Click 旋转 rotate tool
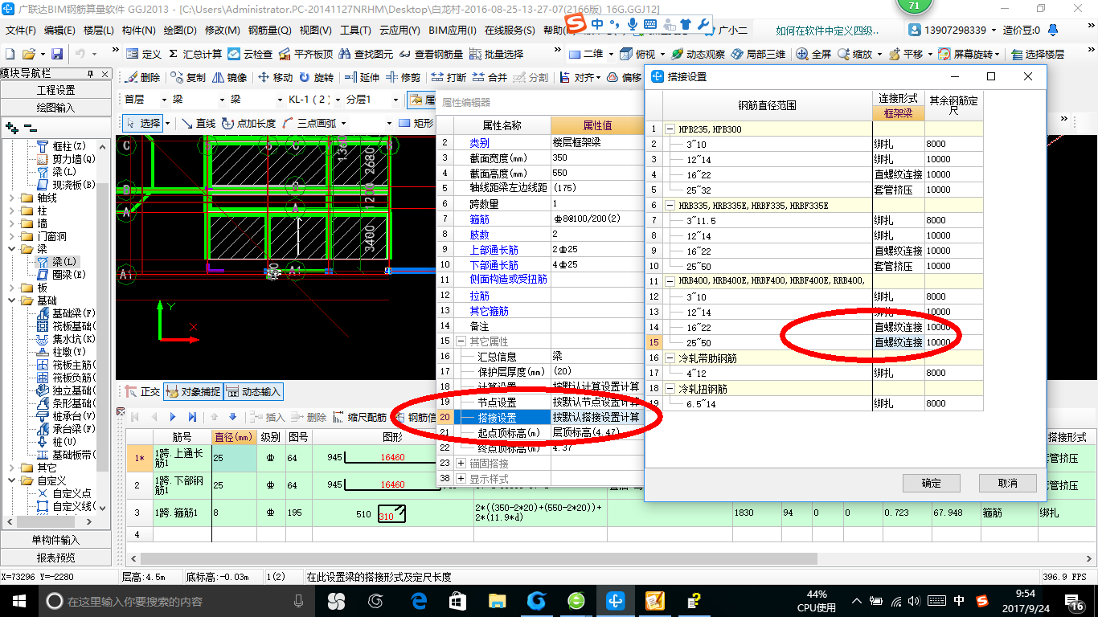This screenshot has width=1098, height=617. tap(316, 78)
